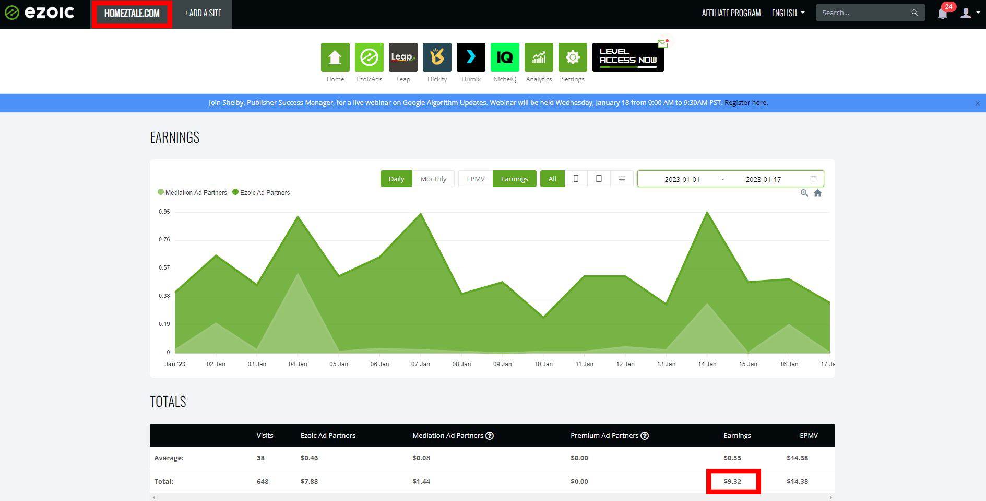Screen dimensions: 986x501
Task: Select All devices filter
Action: click(552, 179)
